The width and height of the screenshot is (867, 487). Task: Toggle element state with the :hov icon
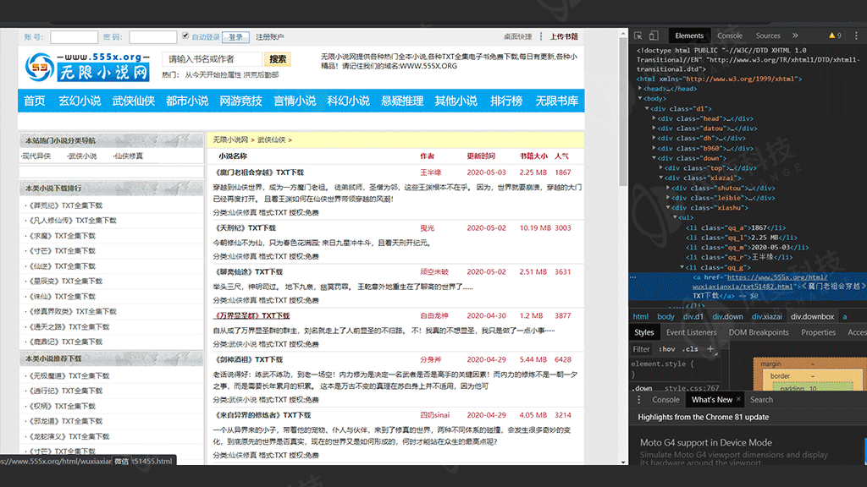(667, 349)
